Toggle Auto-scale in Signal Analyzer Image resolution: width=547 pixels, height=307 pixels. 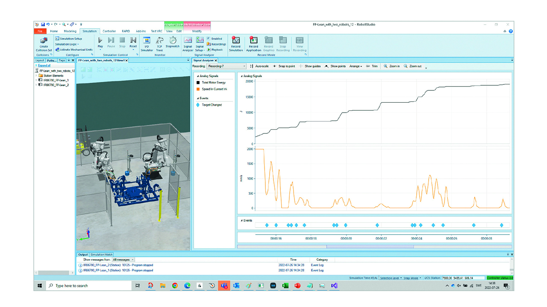(x=259, y=66)
